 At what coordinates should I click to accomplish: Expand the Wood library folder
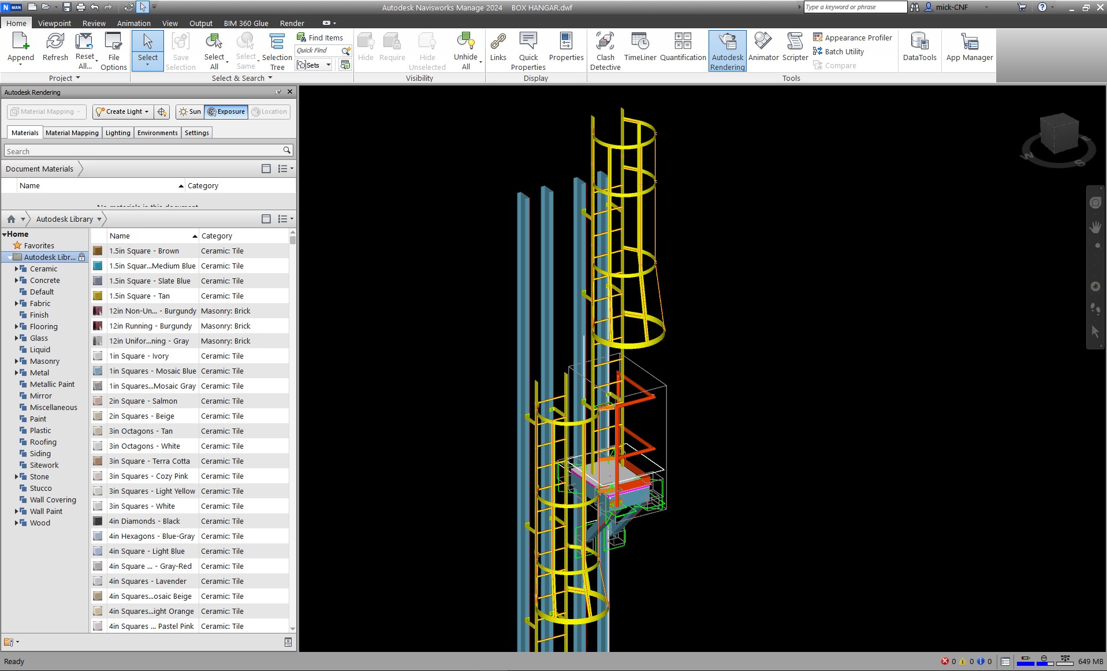click(x=17, y=523)
